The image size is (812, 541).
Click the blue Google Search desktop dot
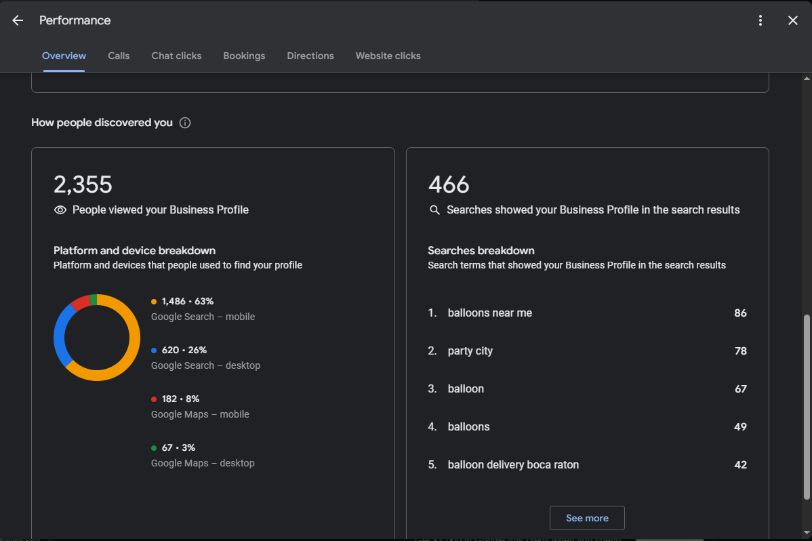154,350
